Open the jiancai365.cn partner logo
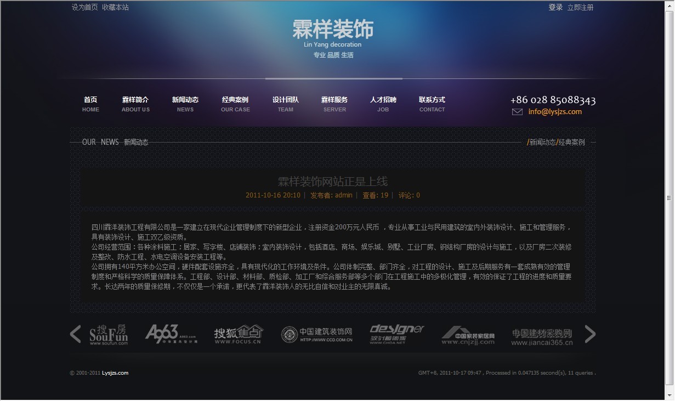Image resolution: width=675 pixels, height=401 pixels. tap(542, 337)
